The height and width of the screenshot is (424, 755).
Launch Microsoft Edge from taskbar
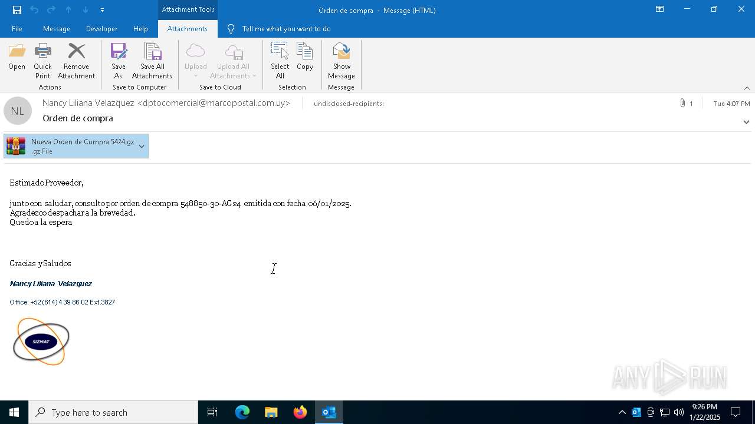coord(242,412)
